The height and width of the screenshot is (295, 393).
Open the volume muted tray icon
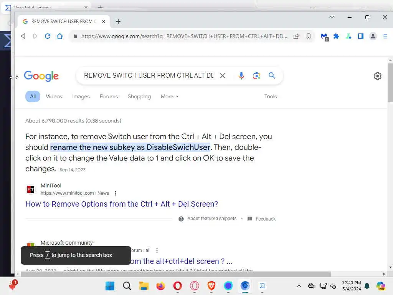point(333,286)
